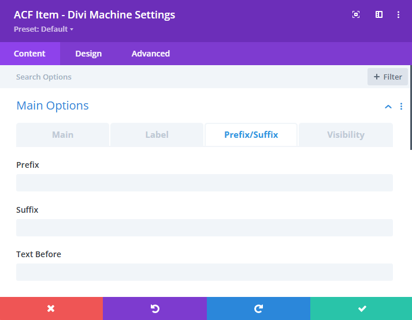Save settings with the green checkmark
The image size is (412, 320).
coord(362,308)
